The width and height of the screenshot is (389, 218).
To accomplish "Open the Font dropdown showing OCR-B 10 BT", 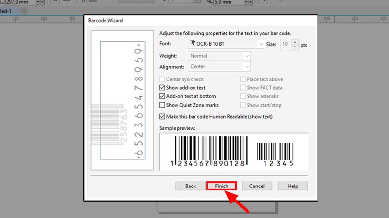I will pos(226,44).
